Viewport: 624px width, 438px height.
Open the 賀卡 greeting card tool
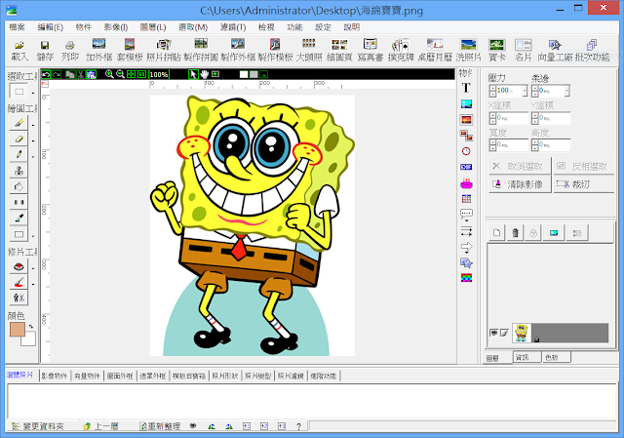point(497,51)
